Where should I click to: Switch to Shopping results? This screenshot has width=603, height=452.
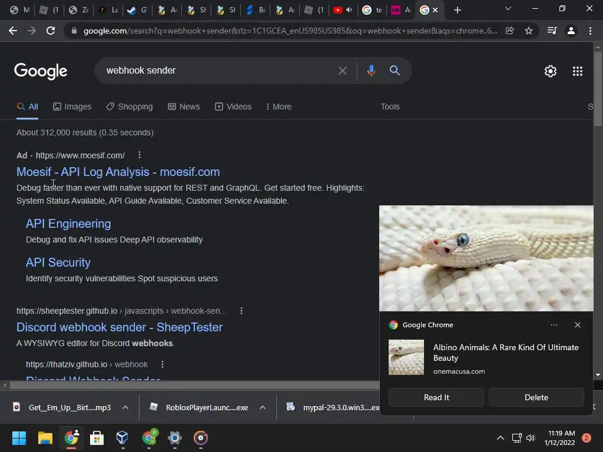[130, 107]
